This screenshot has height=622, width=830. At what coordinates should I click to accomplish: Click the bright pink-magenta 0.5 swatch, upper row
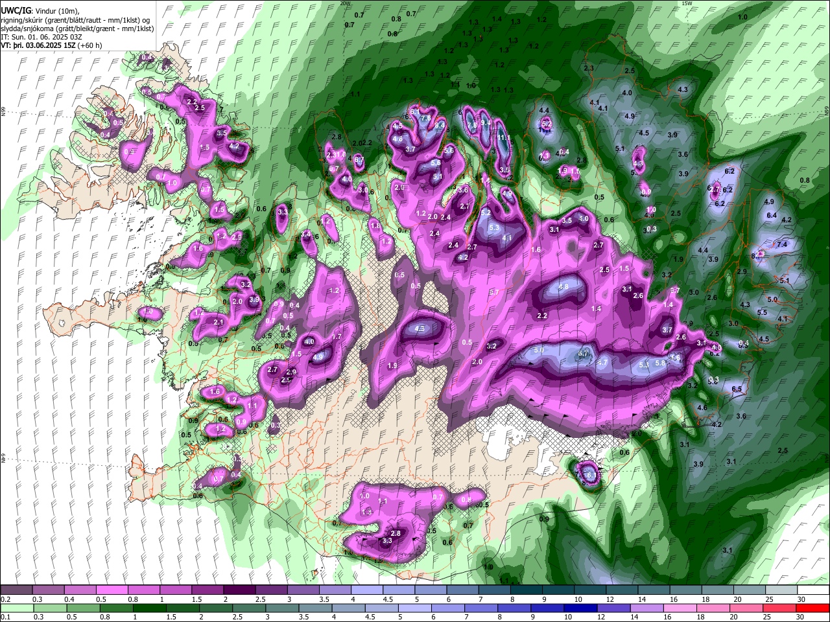tap(112, 590)
